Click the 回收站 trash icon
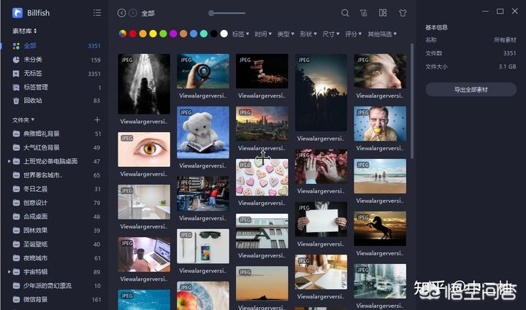526x310 pixels. point(16,101)
